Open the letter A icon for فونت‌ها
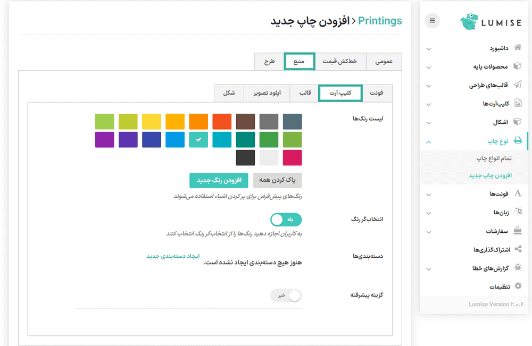 pyautogui.click(x=518, y=194)
